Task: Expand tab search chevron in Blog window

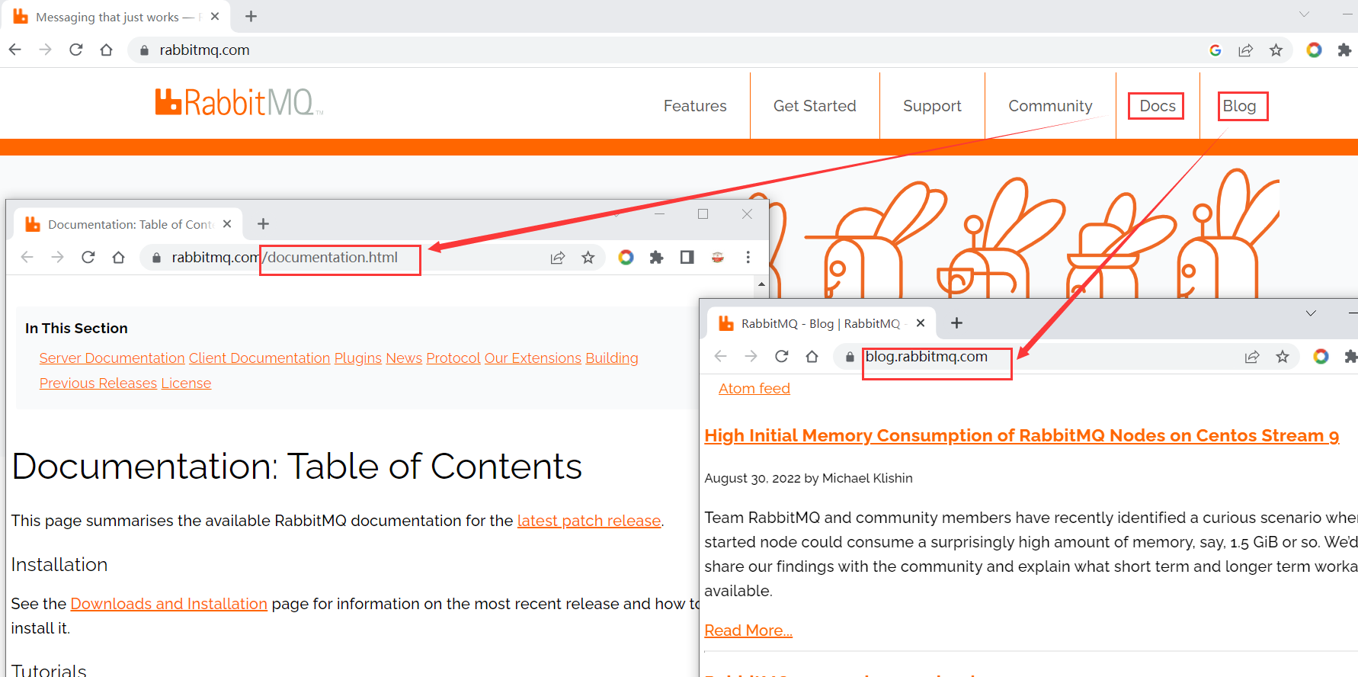Action: [1311, 313]
